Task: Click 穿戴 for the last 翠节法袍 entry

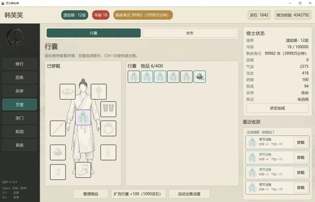Action: 301,187
